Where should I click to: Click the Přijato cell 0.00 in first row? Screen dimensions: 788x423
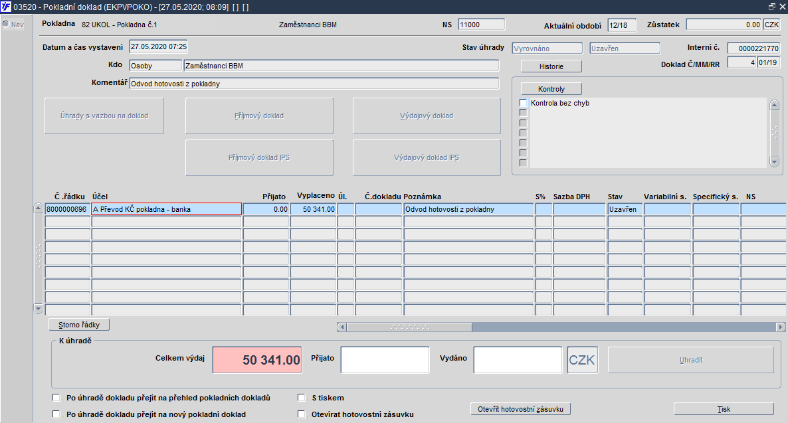266,209
